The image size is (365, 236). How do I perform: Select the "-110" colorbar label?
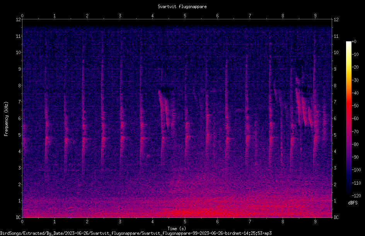(x=356, y=183)
